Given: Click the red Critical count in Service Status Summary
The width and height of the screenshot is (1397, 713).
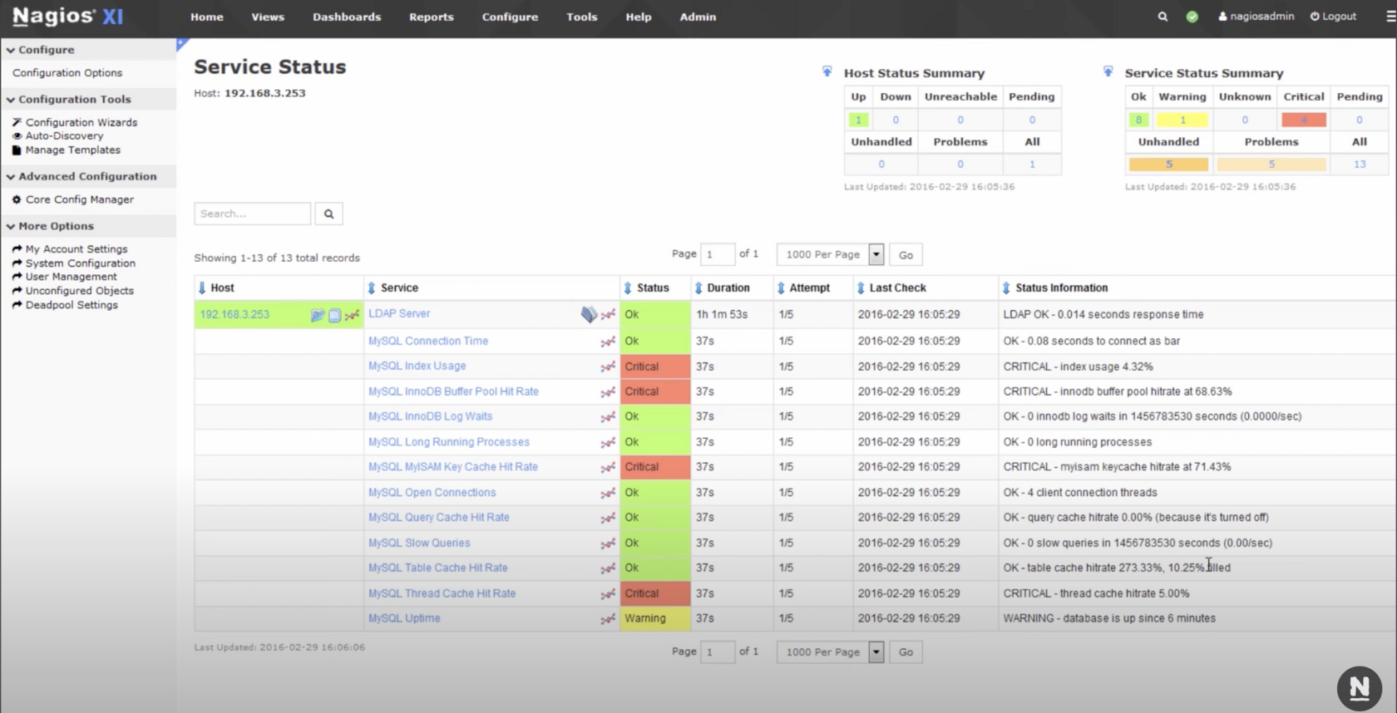Looking at the screenshot, I should [x=1303, y=120].
